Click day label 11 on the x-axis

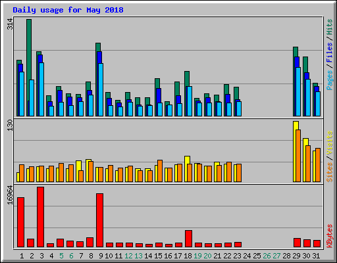click(118, 256)
